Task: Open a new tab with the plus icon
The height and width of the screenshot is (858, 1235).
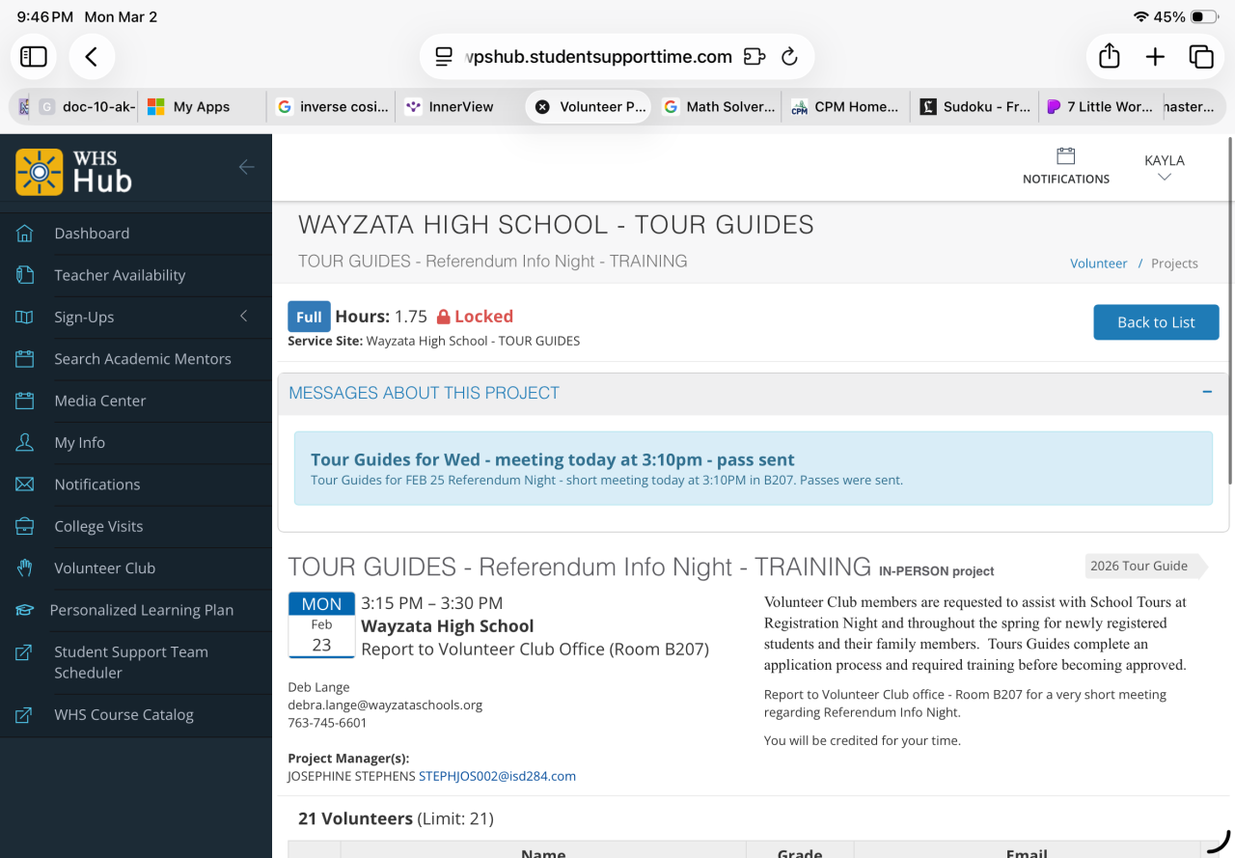Action: pyautogui.click(x=1155, y=57)
